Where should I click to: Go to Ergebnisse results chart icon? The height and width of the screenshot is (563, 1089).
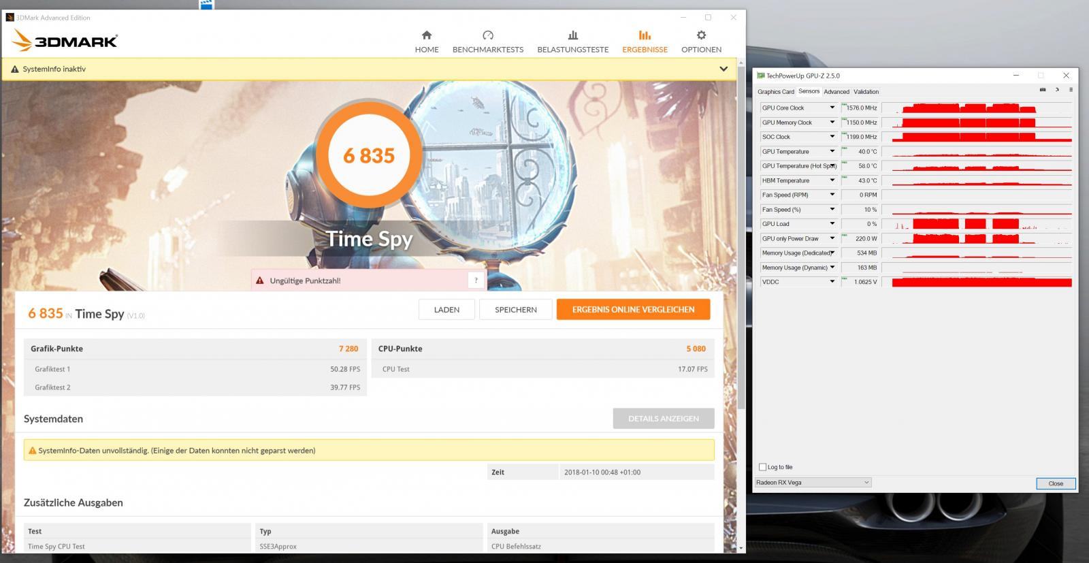(645, 35)
